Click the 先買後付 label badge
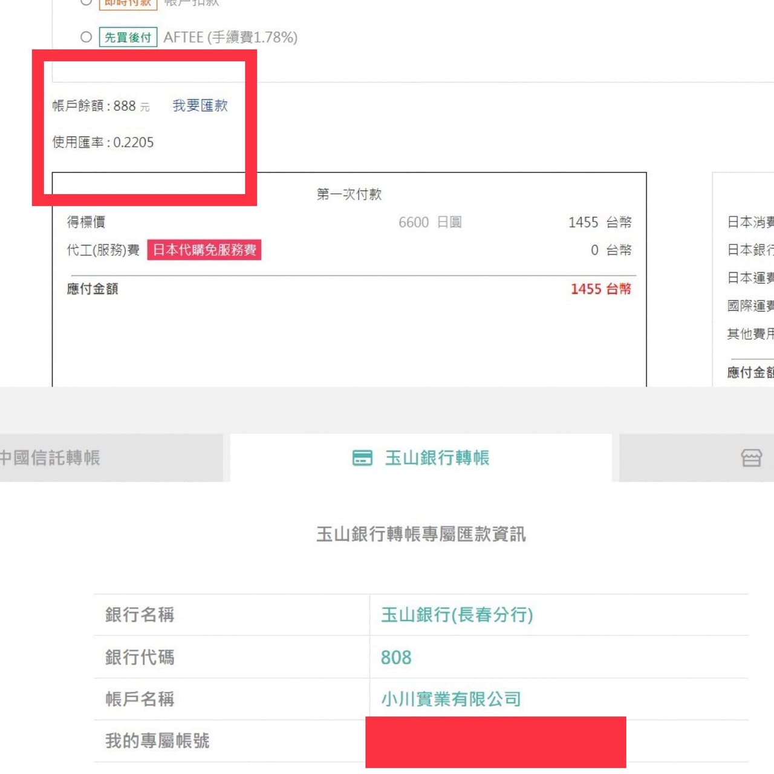This screenshot has width=774, height=774. click(x=128, y=37)
